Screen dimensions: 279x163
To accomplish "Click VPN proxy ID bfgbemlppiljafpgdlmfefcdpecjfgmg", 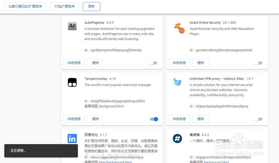I will [x=219, y=106].
